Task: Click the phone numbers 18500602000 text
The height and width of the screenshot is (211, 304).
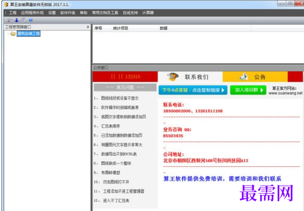Action: 193,111
